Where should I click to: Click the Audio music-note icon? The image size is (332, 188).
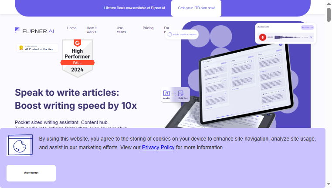pyautogui.click(x=166, y=93)
